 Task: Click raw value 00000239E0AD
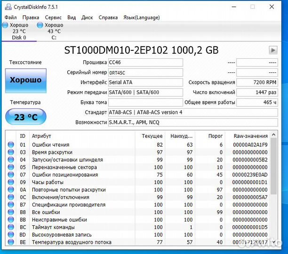(x=250, y=175)
